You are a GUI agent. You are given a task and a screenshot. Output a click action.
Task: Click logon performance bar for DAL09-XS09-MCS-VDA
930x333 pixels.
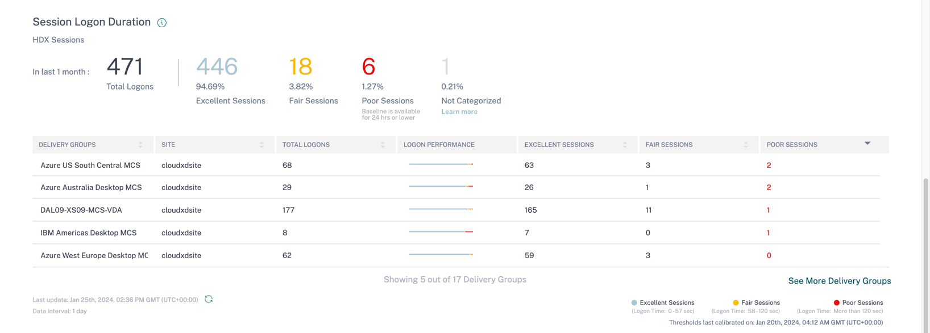click(x=441, y=209)
